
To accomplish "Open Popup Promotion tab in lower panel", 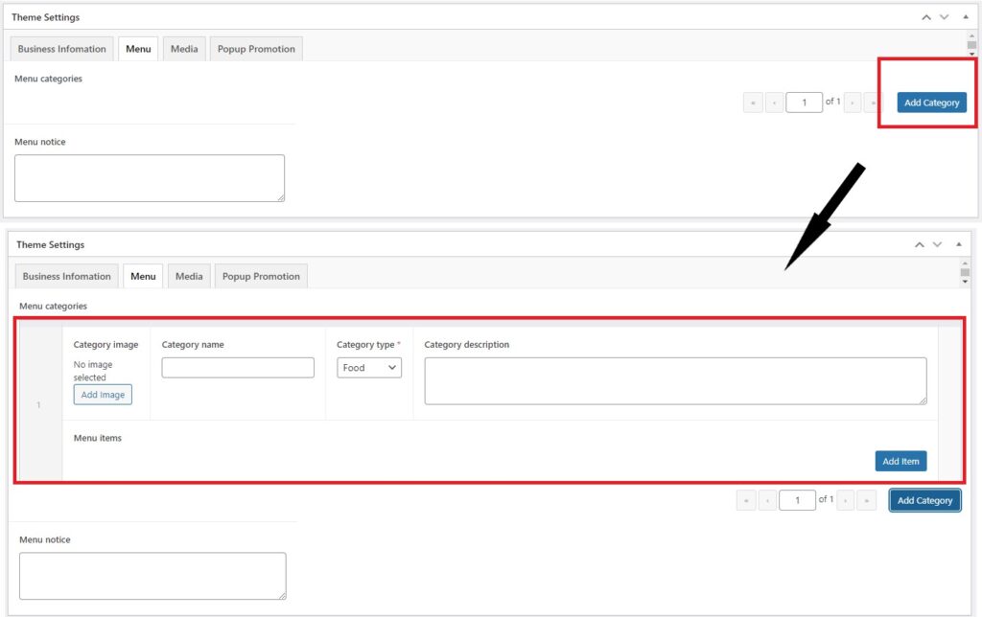I will [261, 276].
